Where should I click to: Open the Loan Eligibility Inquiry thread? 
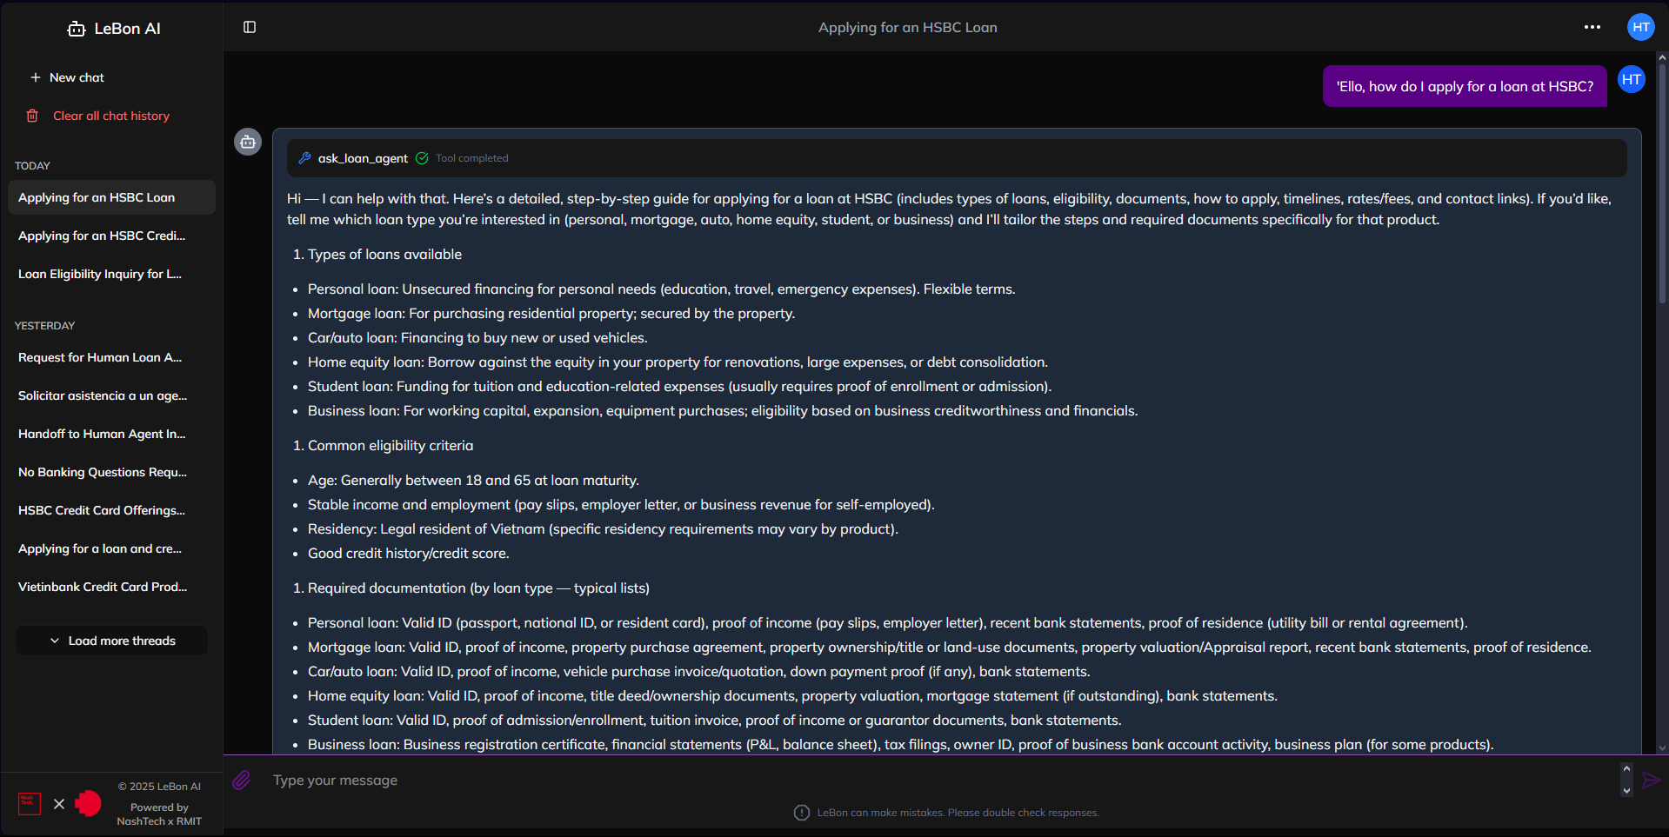click(100, 274)
